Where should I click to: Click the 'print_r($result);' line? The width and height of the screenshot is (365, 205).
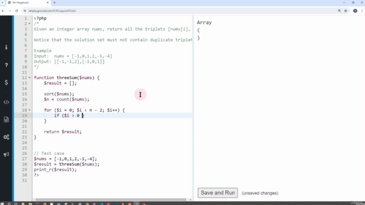point(55,170)
